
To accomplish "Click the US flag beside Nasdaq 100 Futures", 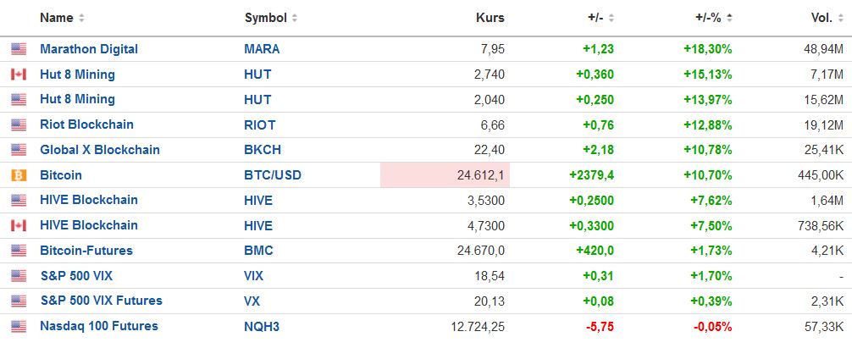I will (19, 326).
